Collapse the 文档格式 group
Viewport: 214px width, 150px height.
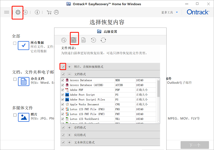(69, 74)
